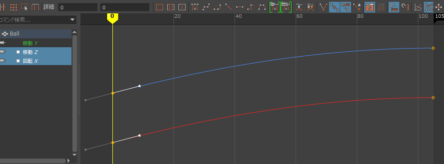Select red curve keyframe at frame 0
The width and height of the screenshot is (444, 164).
point(112,143)
